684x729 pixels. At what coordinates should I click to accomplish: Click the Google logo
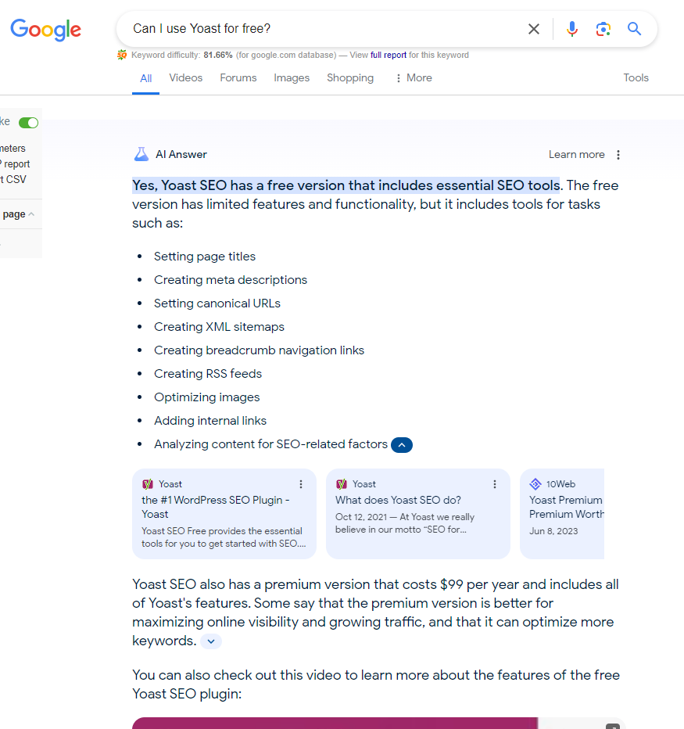[x=45, y=30]
